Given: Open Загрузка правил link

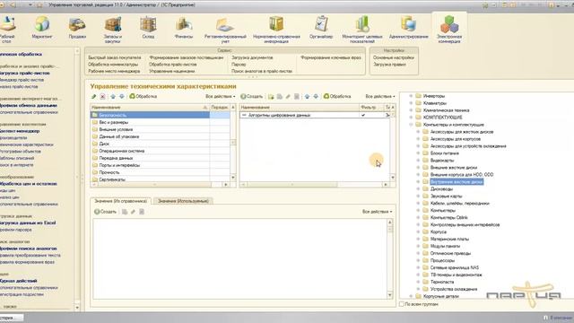Looking at the screenshot, I should coord(389,65).
